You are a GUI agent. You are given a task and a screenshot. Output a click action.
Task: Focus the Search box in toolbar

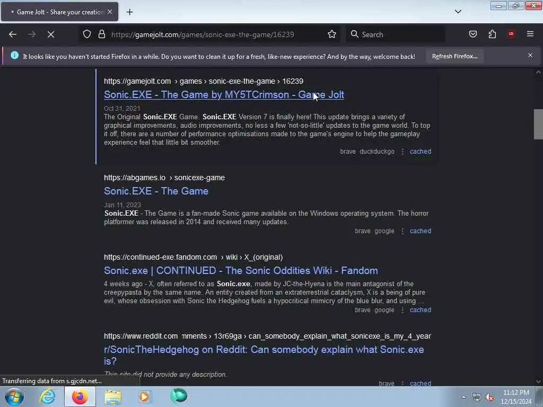396,34
